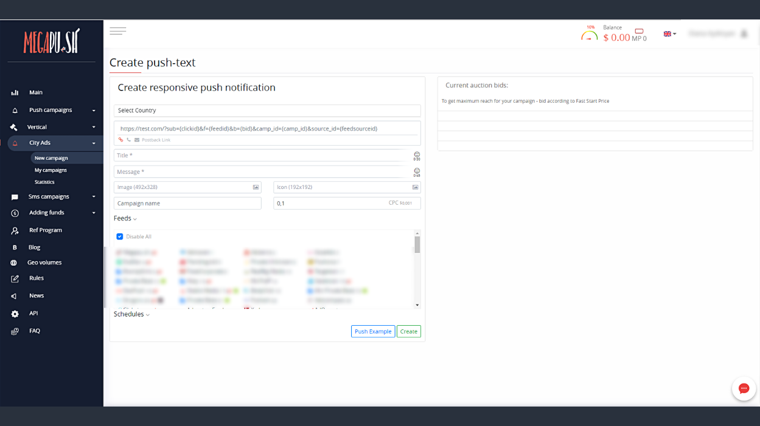Insert an emoji into the Title field

pos(416,156)
